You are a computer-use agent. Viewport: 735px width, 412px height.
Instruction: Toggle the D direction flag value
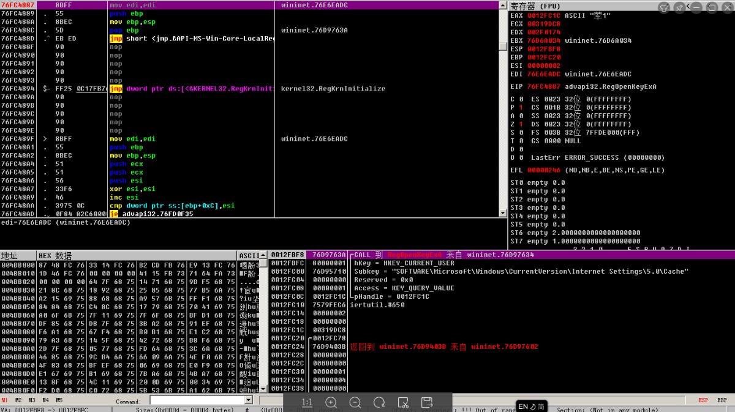tap(520, 149)
